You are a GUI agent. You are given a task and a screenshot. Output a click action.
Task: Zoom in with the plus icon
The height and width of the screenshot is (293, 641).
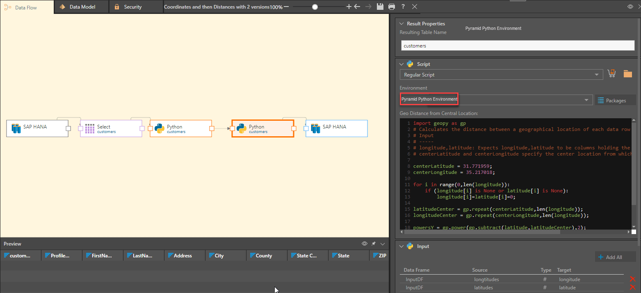(349, 7)
